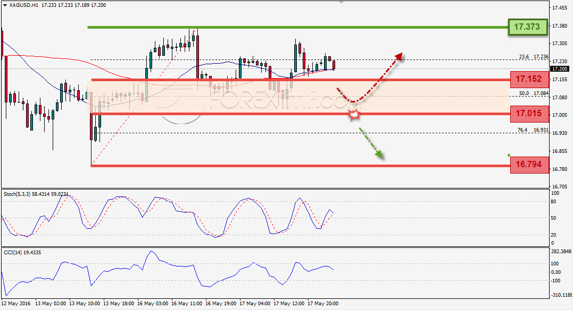Image resolution: width=573 pixels, height=310 pixels.
Task: Click the 16 May 19:00 time label
Action: tap(221, 304)
